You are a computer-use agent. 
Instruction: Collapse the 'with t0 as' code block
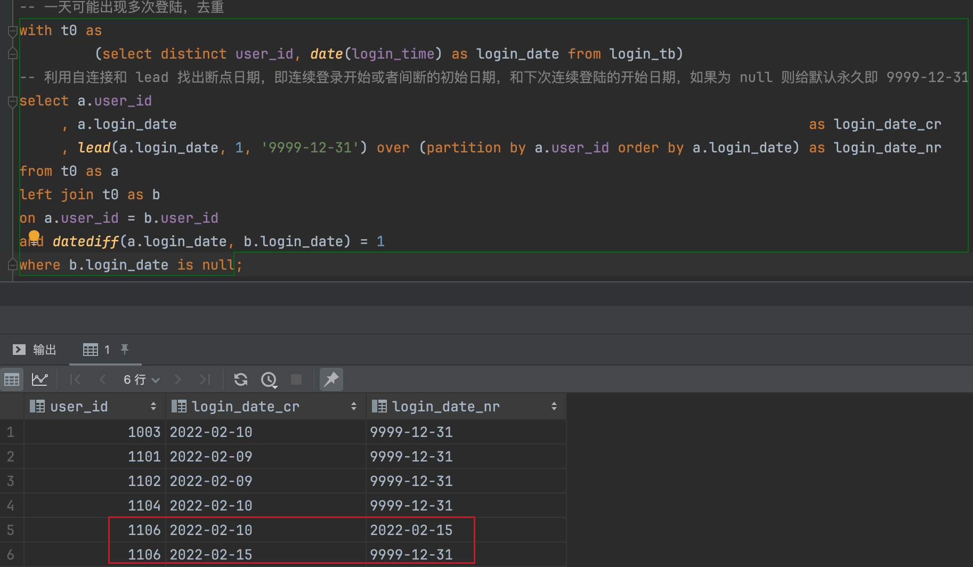pos(13,31)
